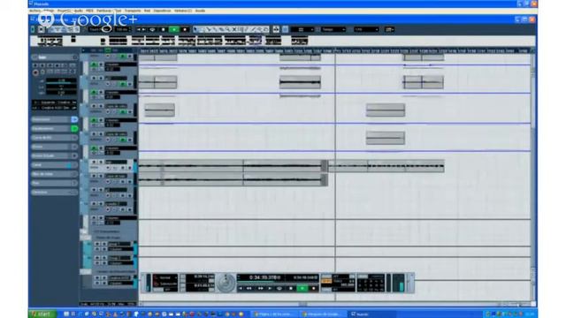
Task: Go to project start on transport panel
Action: click(x=240, y=288)
